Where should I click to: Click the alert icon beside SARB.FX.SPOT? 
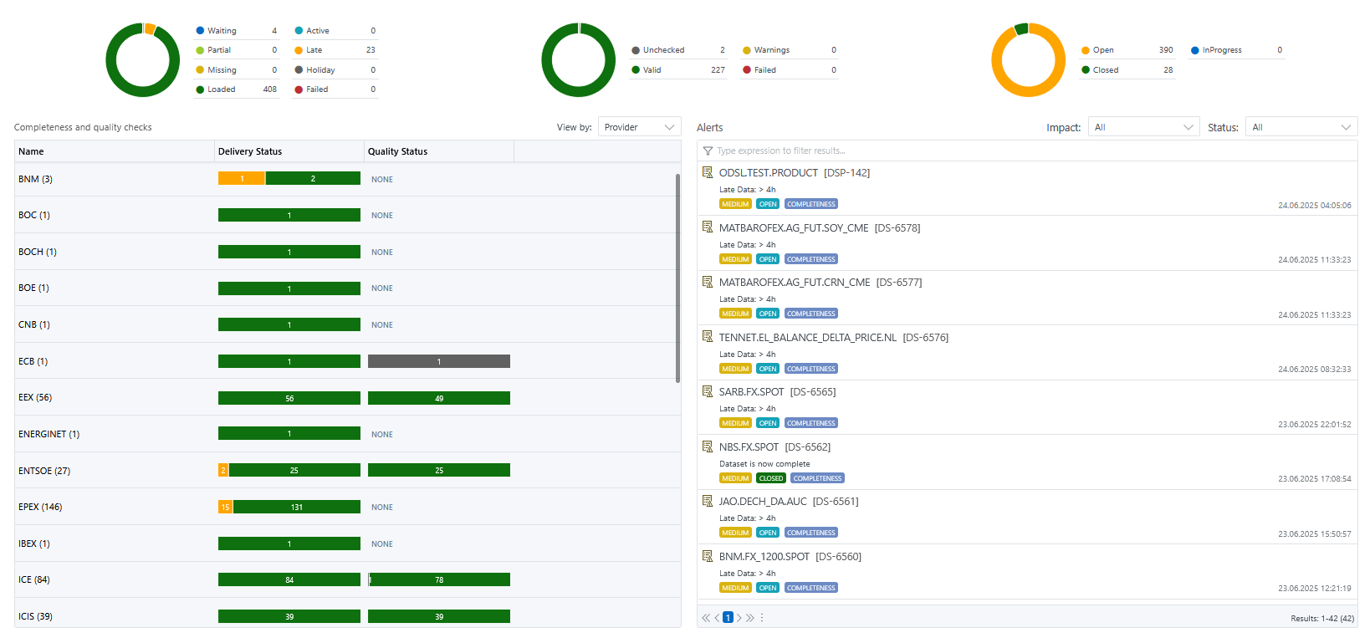[x=708, y=391]
